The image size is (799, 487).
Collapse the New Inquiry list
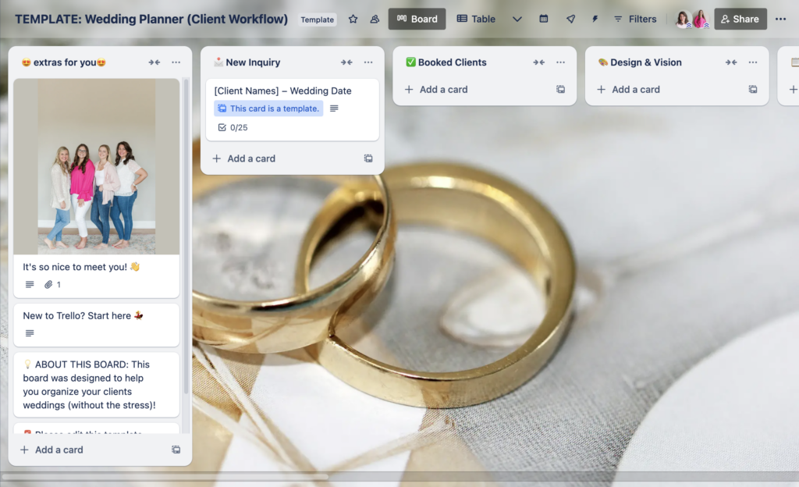coord(346,62)
